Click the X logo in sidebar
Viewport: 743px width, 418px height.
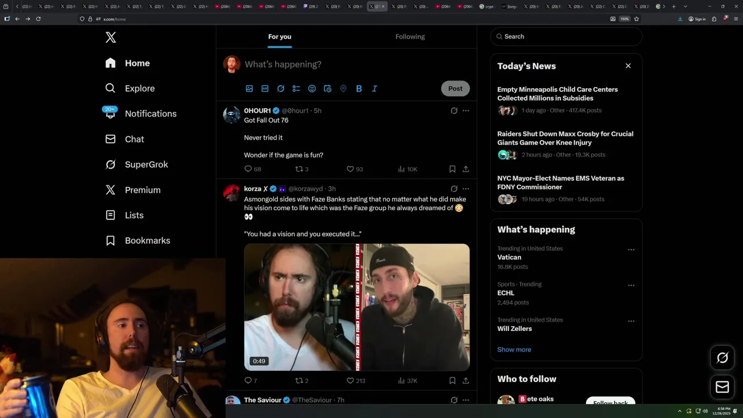click(x=111, y=38)
